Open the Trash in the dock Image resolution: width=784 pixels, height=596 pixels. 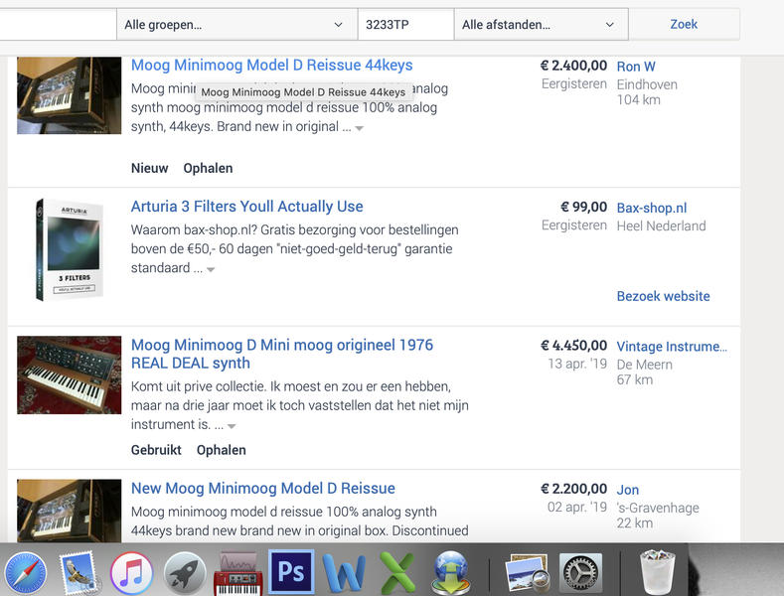point(658,572)
